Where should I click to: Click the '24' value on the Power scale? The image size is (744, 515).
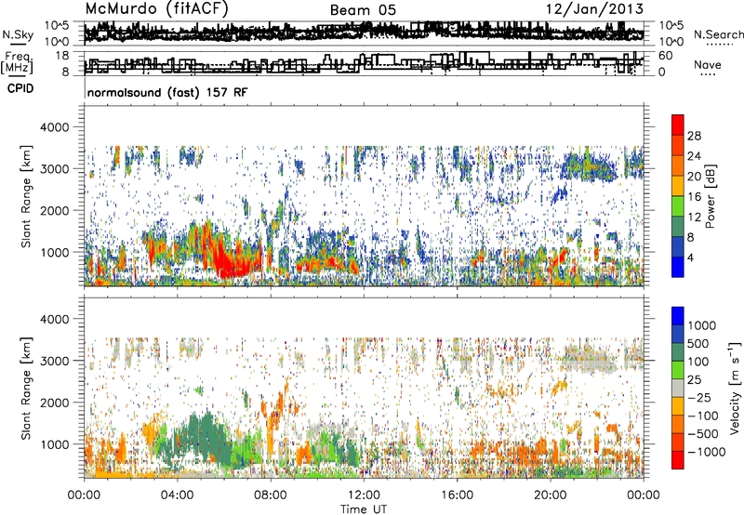694,156
